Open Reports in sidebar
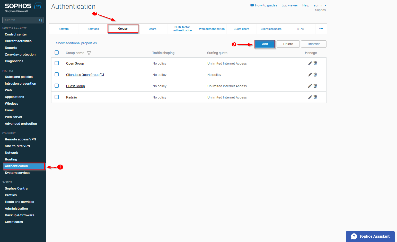This screenshot has width=397, height=242. point(11,48)
